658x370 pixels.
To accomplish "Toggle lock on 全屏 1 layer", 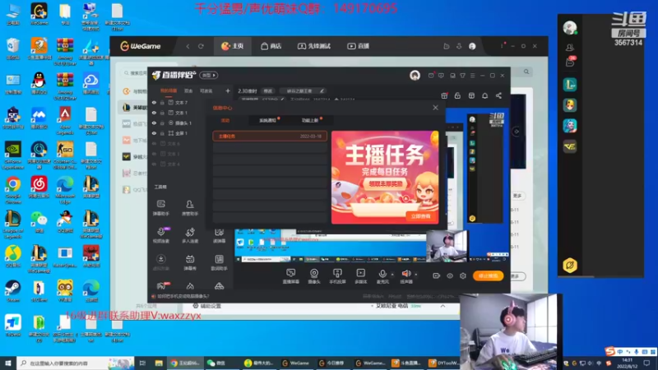I will click(162, 133).
